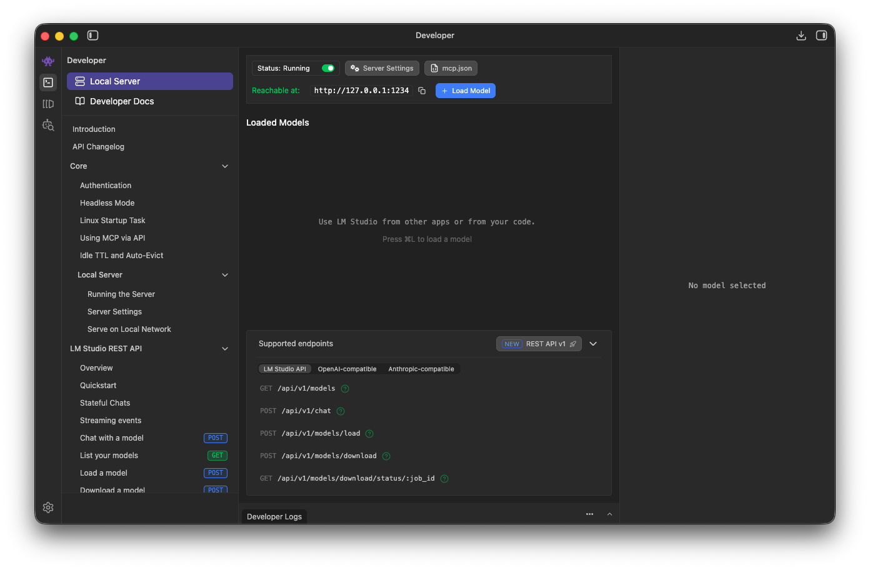Viewport: 870px width, 570px height.
Task: Click the downloads icon in the title bar
Action: point(801,36)
